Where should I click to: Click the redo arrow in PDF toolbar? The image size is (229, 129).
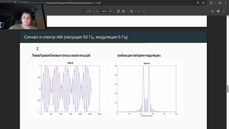pos(144,11)
